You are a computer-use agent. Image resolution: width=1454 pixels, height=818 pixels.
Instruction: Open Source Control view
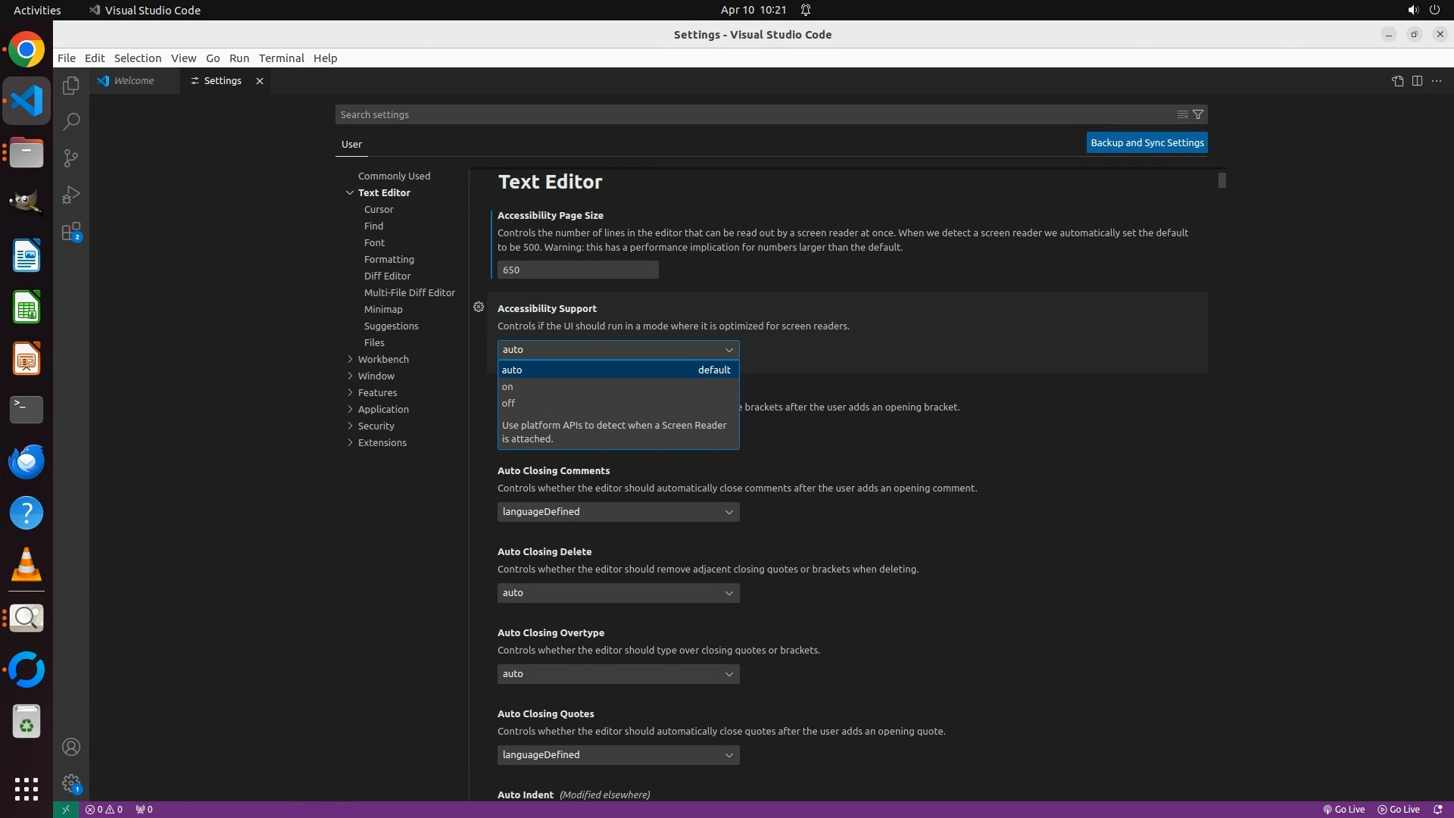point(71,158)
